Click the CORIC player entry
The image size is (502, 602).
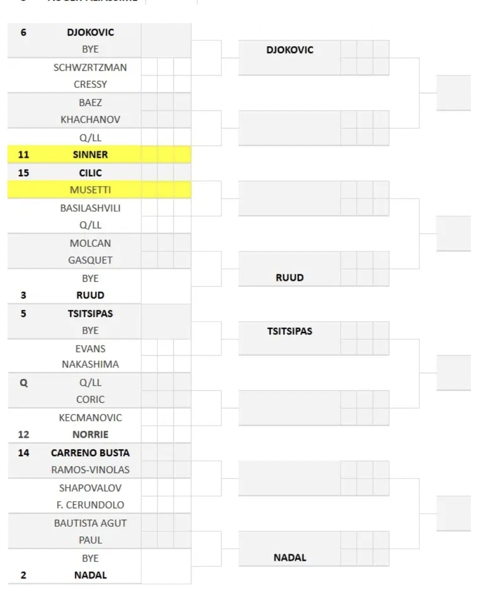90,400
